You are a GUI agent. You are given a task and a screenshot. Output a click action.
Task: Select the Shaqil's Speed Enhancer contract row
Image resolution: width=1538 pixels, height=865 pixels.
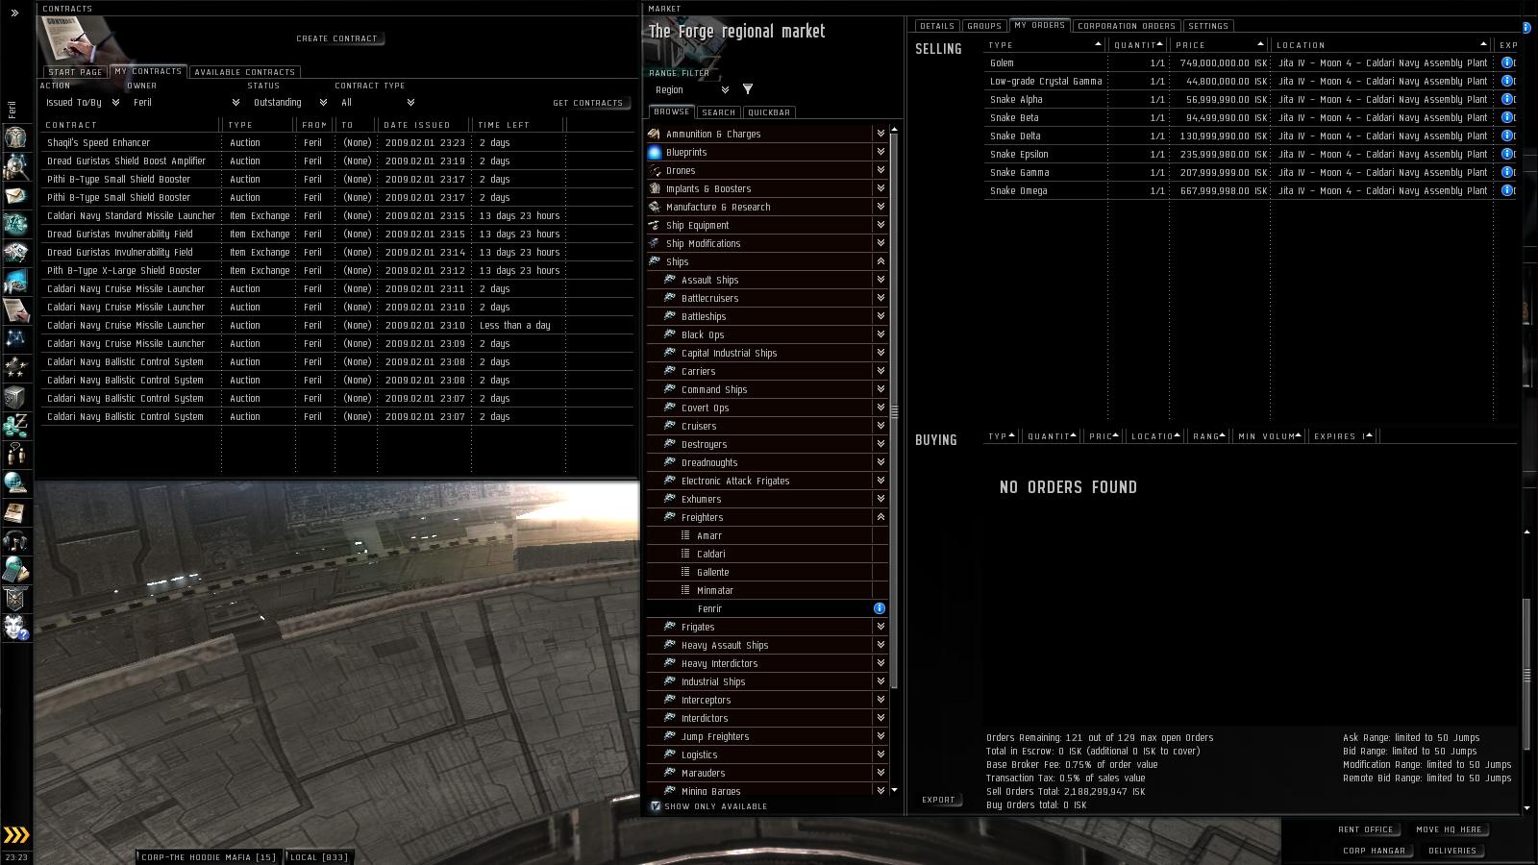point(337,142)
